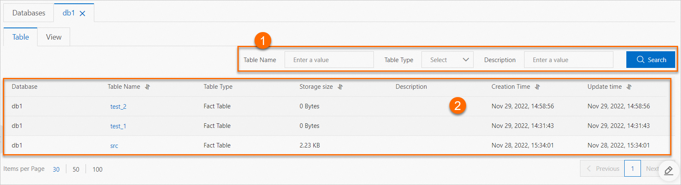Select the Table tab

20,37
